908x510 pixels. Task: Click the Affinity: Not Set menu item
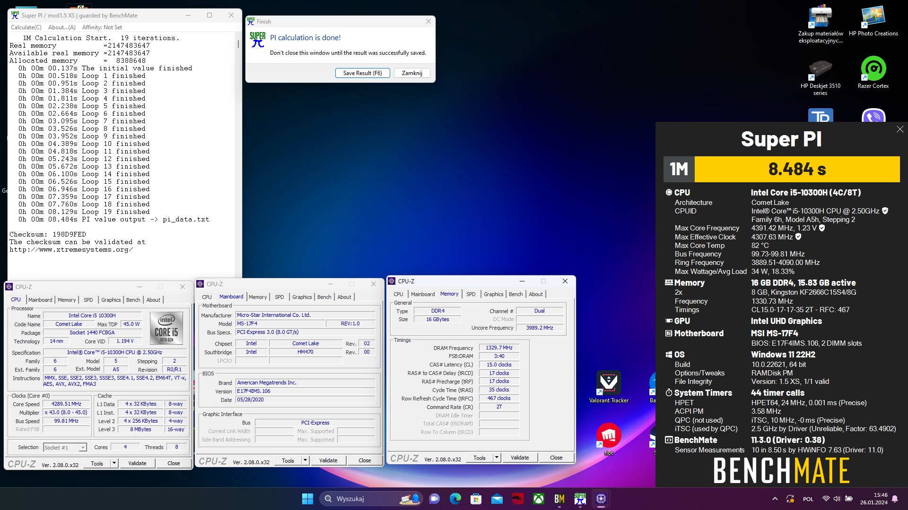[x=101, y=27]
